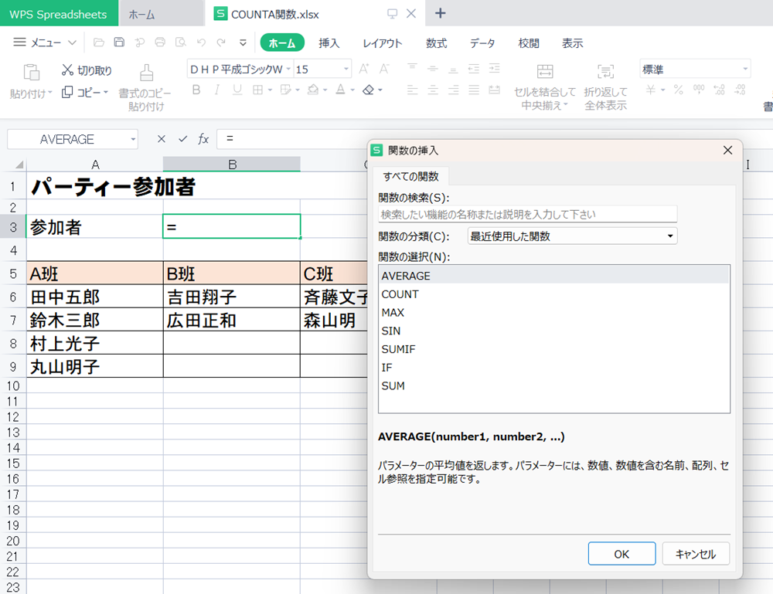773x594 pixels.
Task: Open the 校閲 ribbon tab
Action: pyautogui.click(x=529, y=43)
